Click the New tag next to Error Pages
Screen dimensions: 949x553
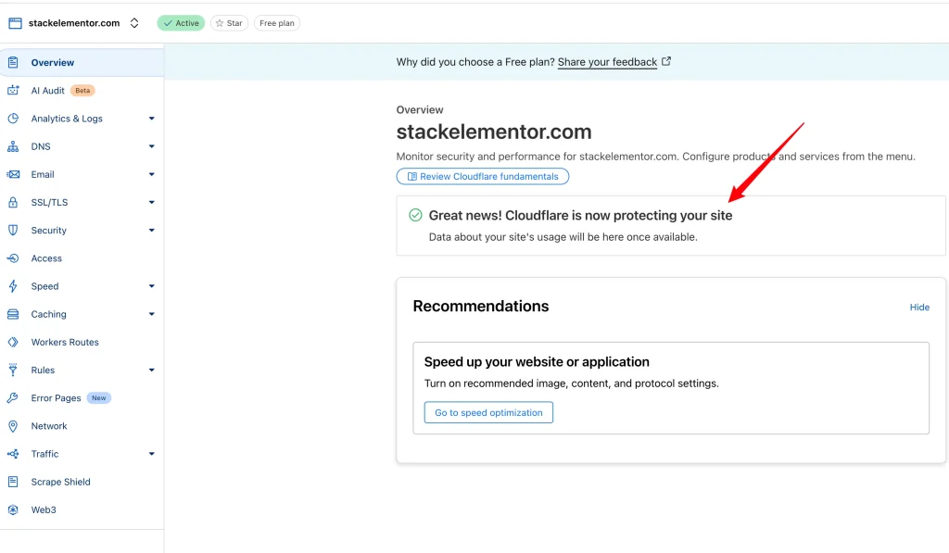tap(98, 398)
